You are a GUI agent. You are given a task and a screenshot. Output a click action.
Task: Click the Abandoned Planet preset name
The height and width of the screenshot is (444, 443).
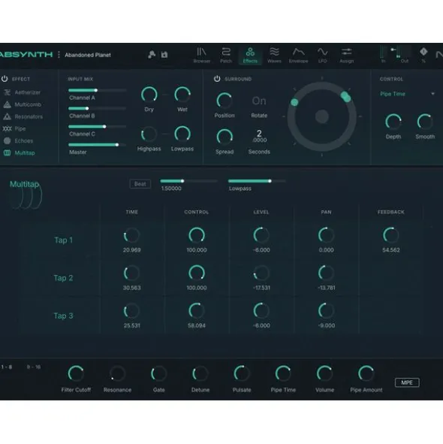click(x=88, y=55)
